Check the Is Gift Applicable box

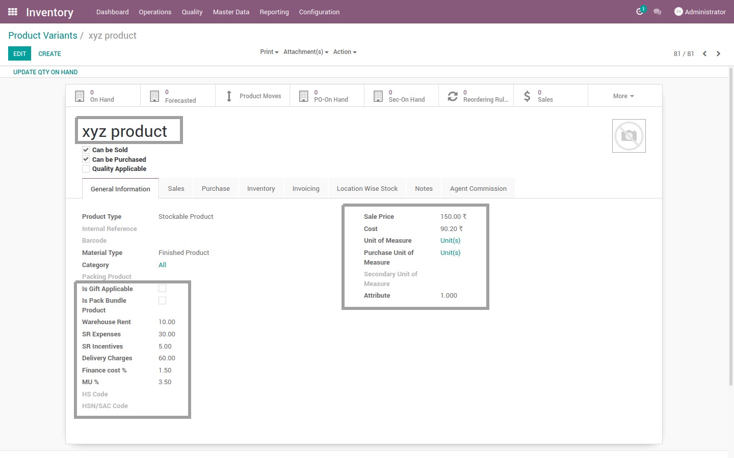tap(162, 288)
